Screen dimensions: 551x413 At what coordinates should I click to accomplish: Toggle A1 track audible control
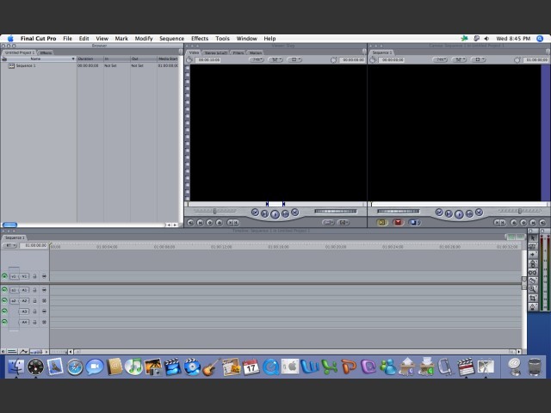pos(4,290)
